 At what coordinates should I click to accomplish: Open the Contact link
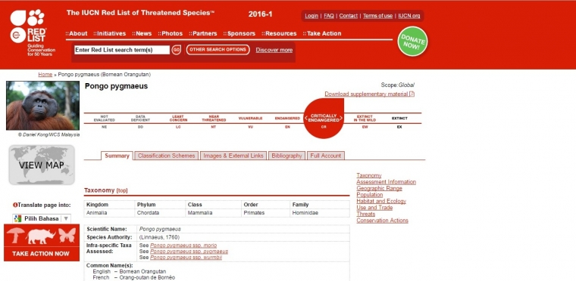(348, 16)
